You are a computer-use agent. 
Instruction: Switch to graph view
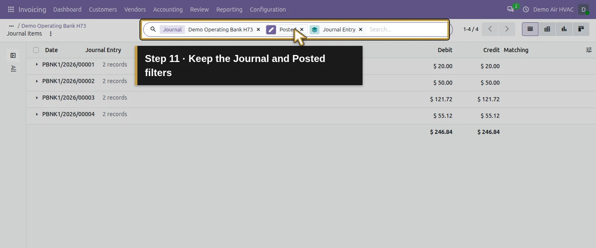pos(564,29)
